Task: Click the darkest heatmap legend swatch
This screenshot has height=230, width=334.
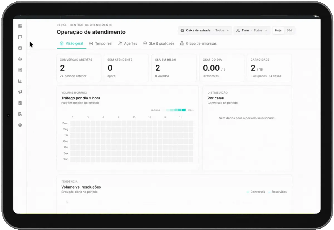Action: (x=184, y=110)
